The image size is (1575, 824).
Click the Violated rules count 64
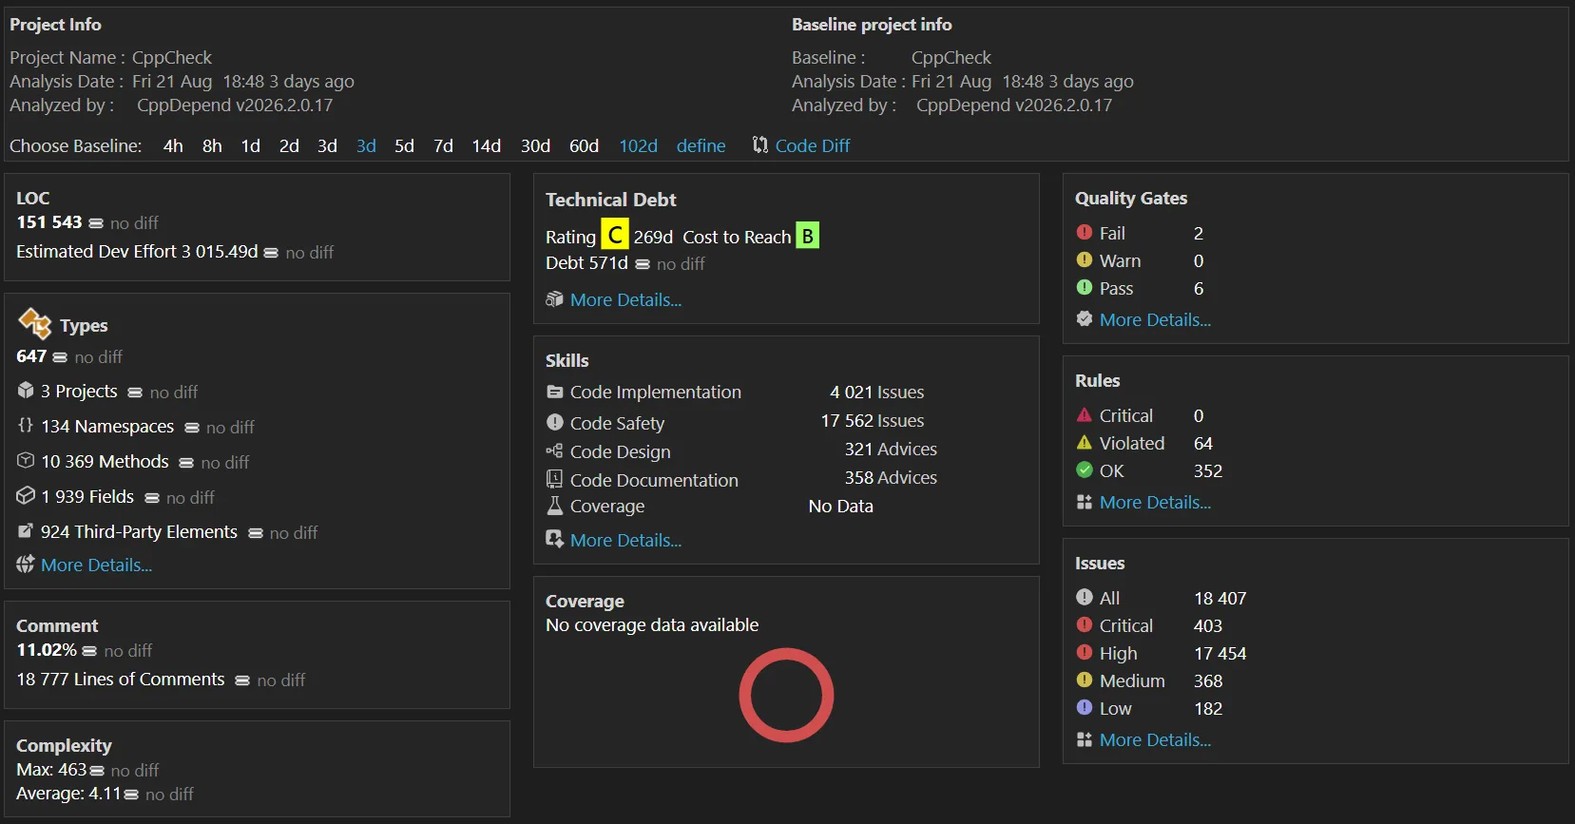pyautogui.click(x=1203, y=443)
